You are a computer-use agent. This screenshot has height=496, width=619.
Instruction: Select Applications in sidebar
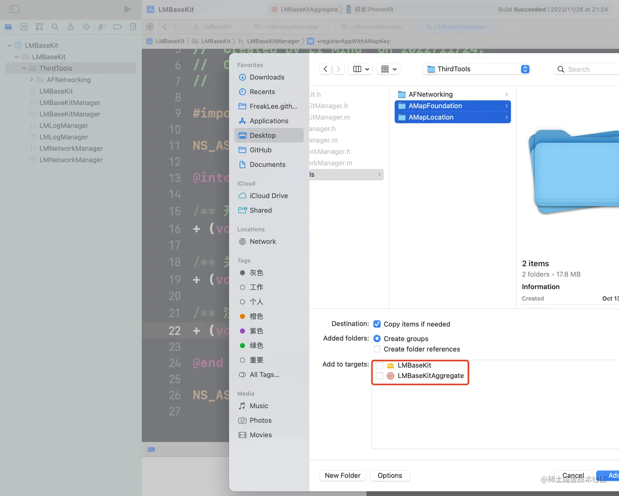(268, 121)
